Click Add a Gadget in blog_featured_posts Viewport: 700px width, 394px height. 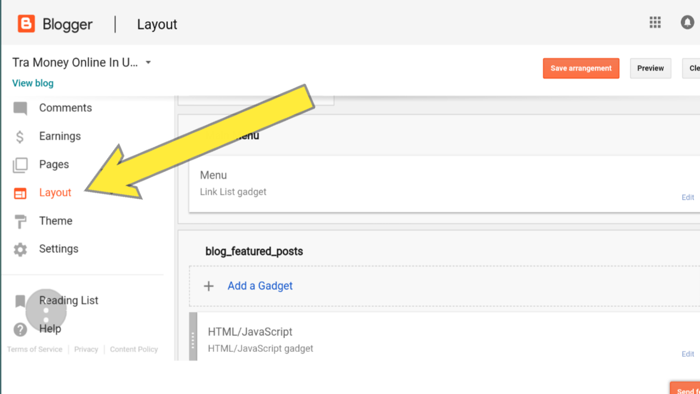(x=260, y=286)
